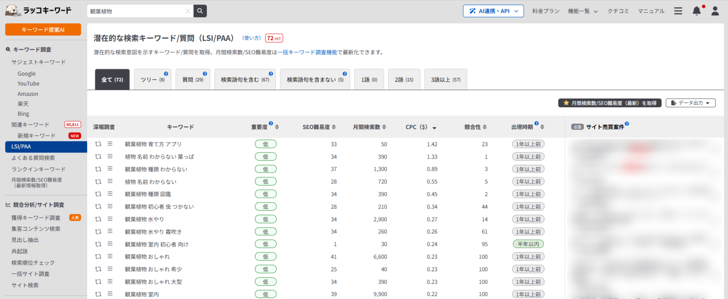Click list icon for 観葉植物 種類 わからない
The width and height of the screenshot is (728, 299).
[110, 169]
